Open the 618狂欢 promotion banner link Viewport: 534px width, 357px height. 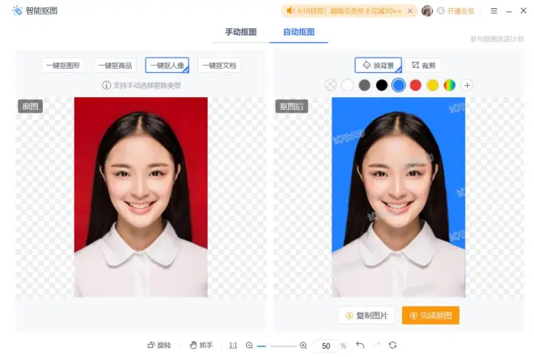pos(349,11)
